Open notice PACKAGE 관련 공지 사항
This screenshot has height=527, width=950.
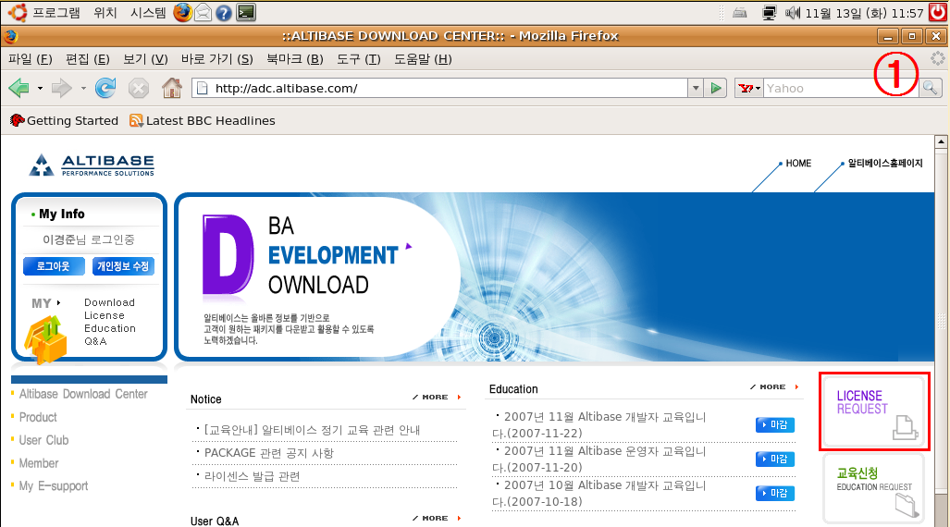coord(269,453)
